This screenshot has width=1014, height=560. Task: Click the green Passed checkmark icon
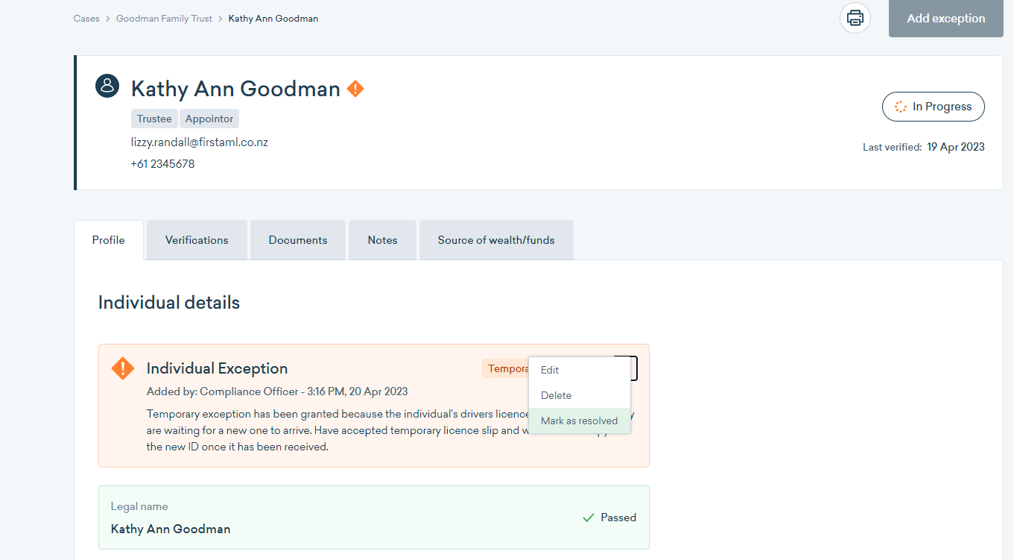click(589, 517)
